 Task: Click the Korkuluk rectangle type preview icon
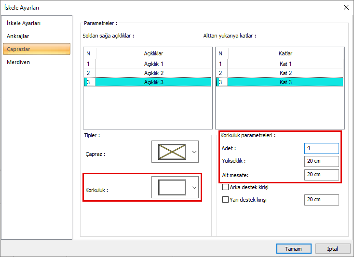tap(172, 187)
